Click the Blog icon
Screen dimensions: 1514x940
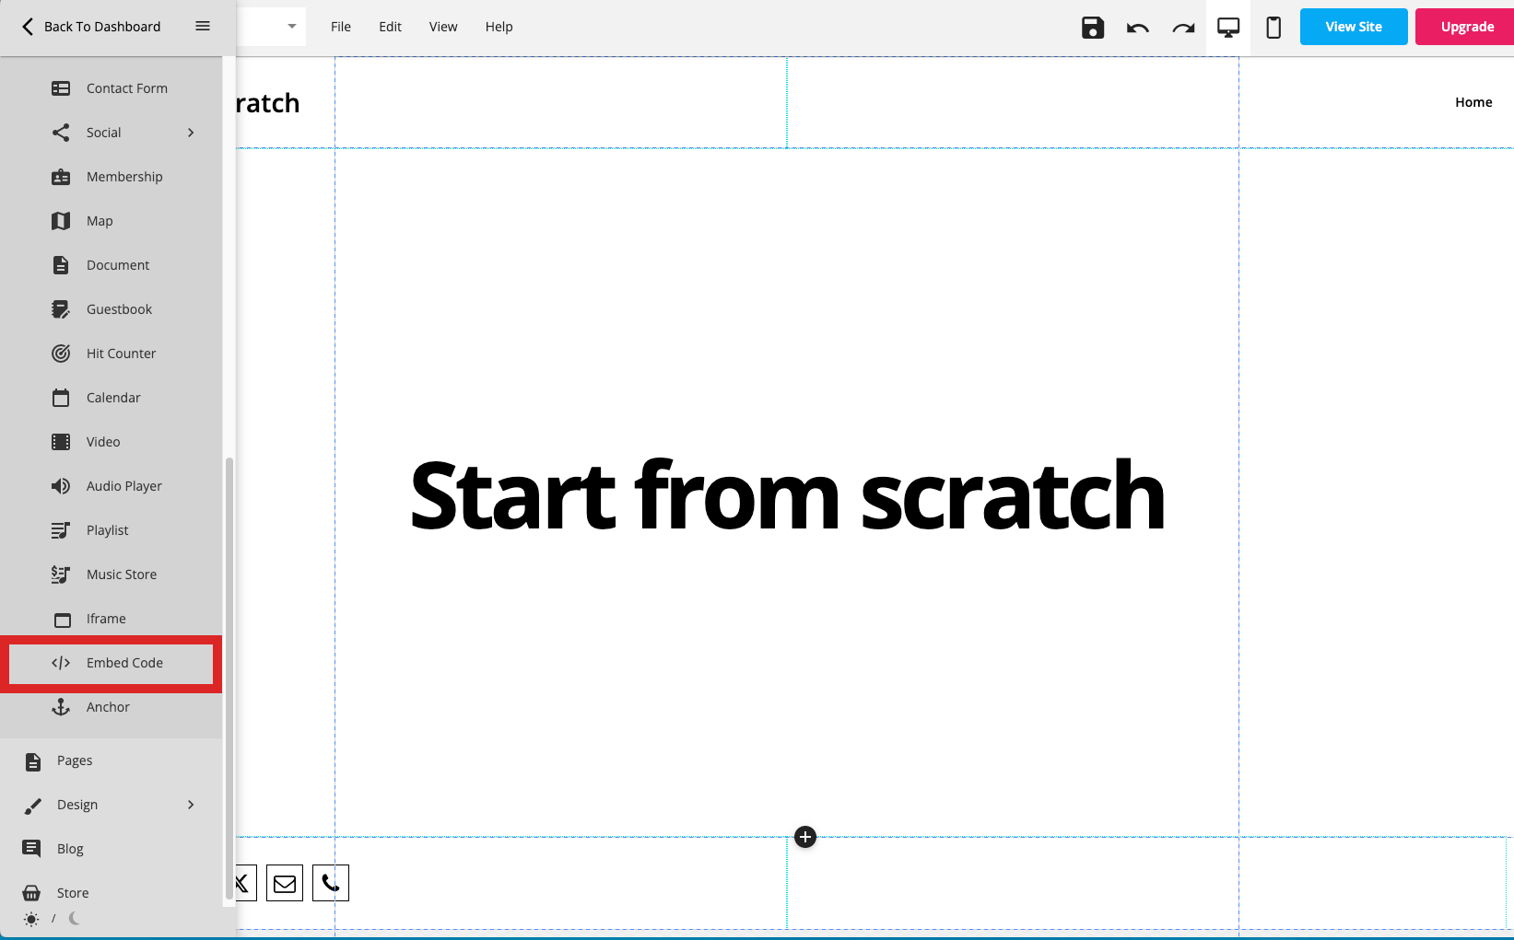(31, 849)
